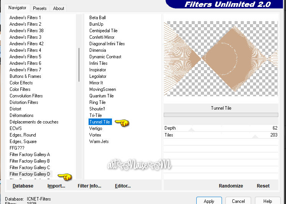Choose Color Effects category
The height and width of the screenshot is (204, 286).
(21, 83)
